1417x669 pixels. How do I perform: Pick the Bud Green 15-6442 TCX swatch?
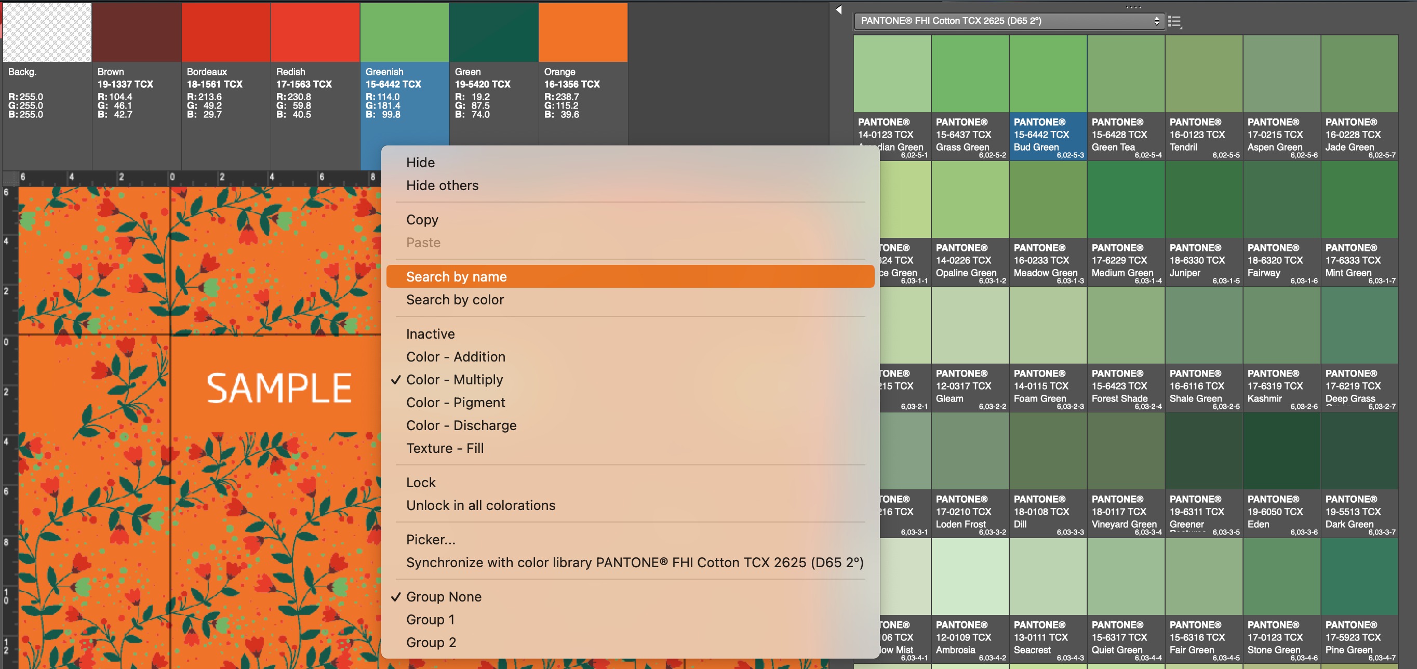[x=1047, y=74]
